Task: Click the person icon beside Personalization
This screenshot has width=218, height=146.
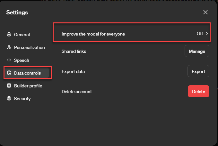Action: [x=9, y=47]
